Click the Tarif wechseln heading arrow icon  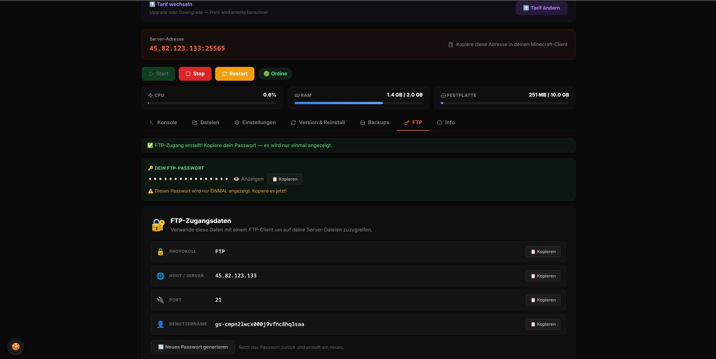coord(152,4)
